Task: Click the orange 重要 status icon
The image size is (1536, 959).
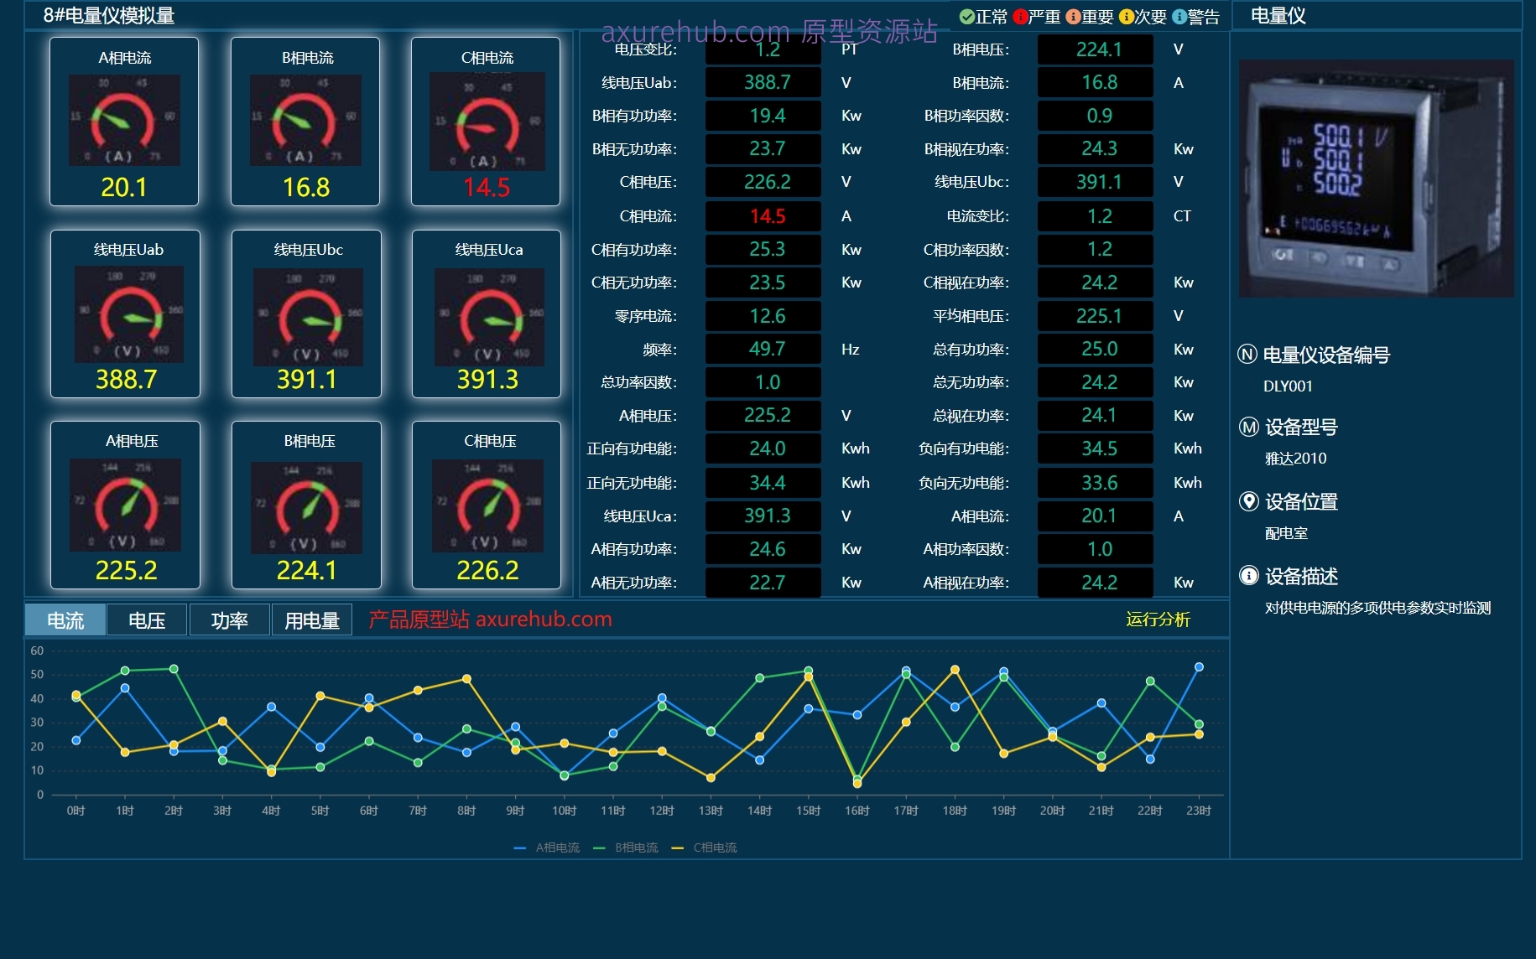Action: pos(1073,17)
